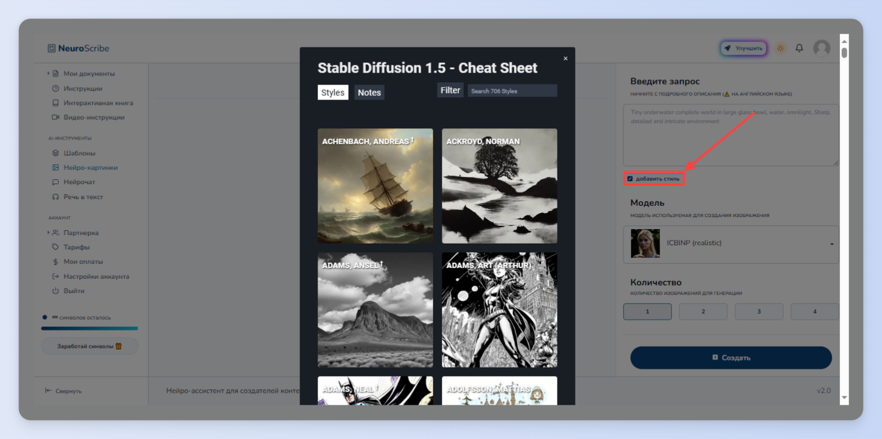
Task: Select quantity 4
Action: point(815,312)
